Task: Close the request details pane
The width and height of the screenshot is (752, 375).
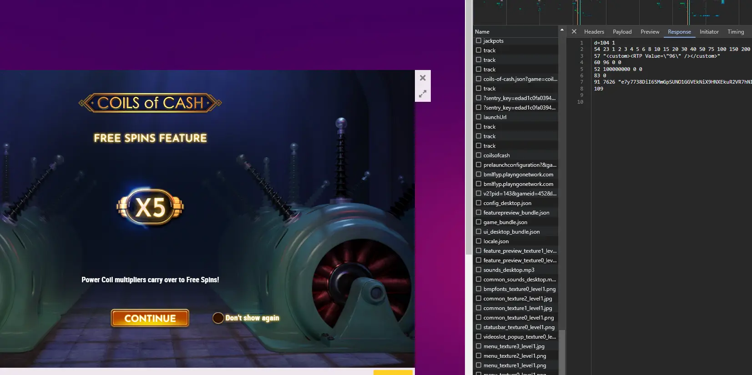Action: 574,31
